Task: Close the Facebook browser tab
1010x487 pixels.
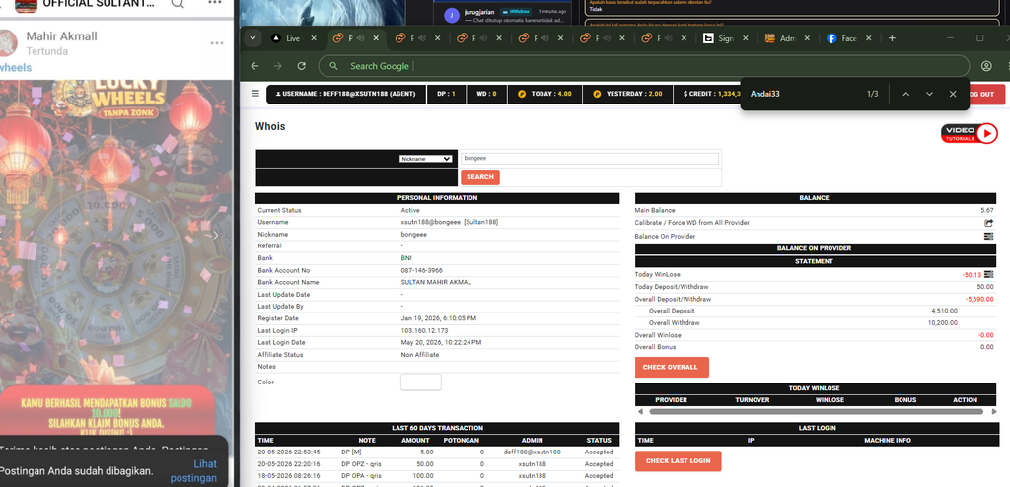Action: (868, 38)
